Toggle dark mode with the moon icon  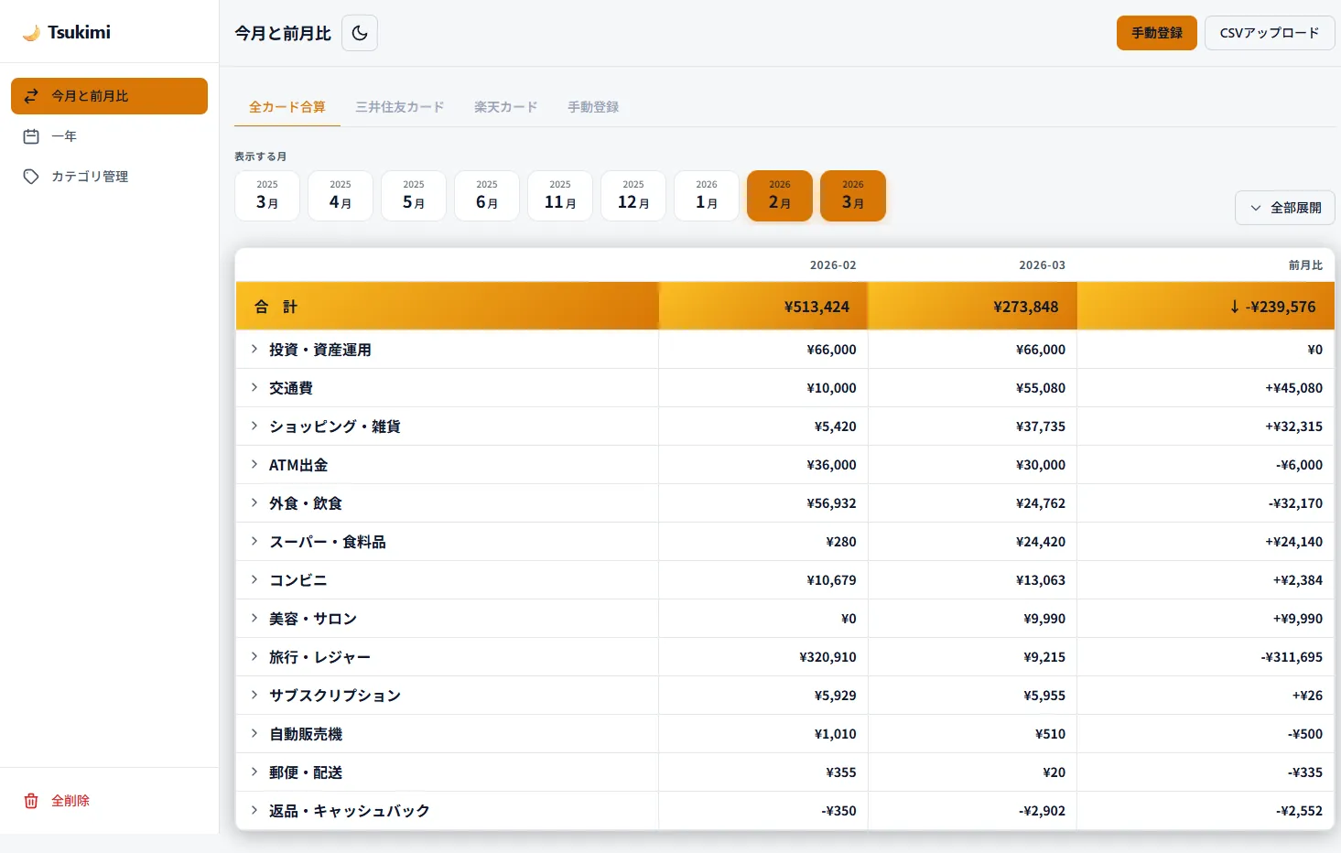(x=360, y=33)
